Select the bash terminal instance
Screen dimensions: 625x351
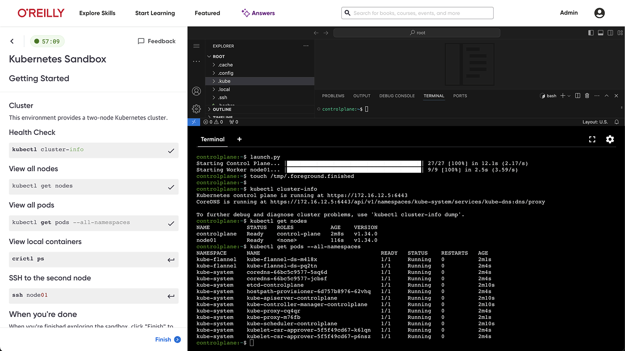tap(548, 96)
